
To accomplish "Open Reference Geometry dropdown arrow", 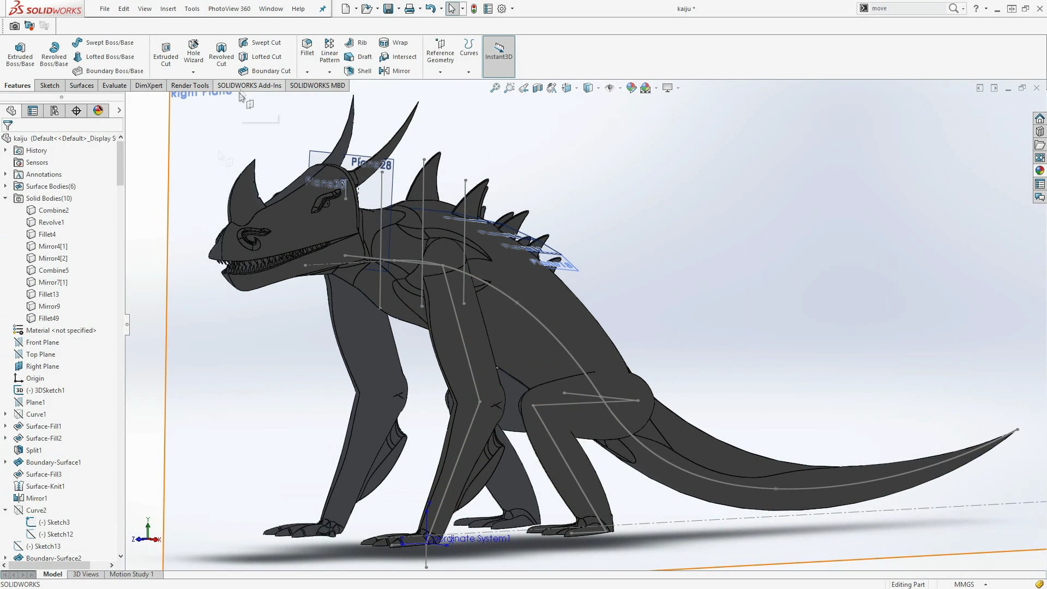I will (440, 72).
